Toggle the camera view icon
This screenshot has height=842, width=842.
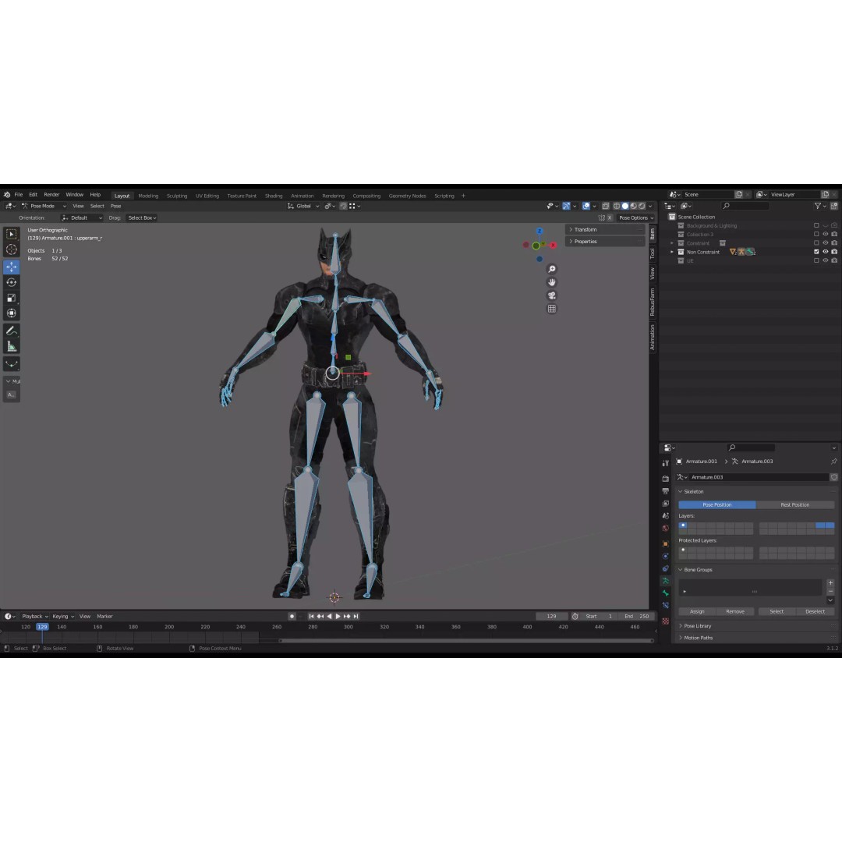(x=551, y=295)
